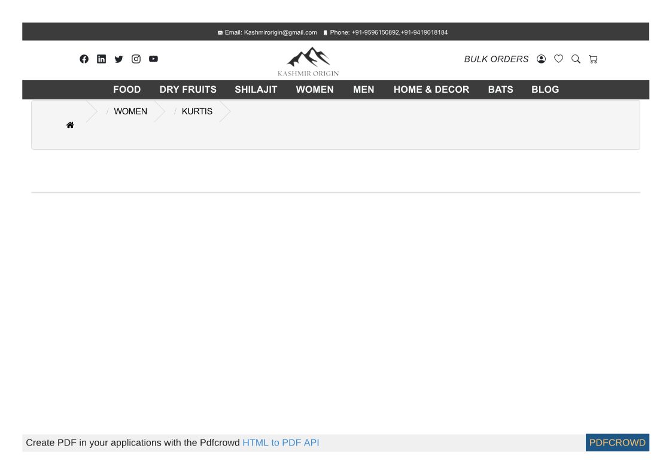Open the Twitter social icon
This screenshot has height=476, width=672.
[118, 59]
